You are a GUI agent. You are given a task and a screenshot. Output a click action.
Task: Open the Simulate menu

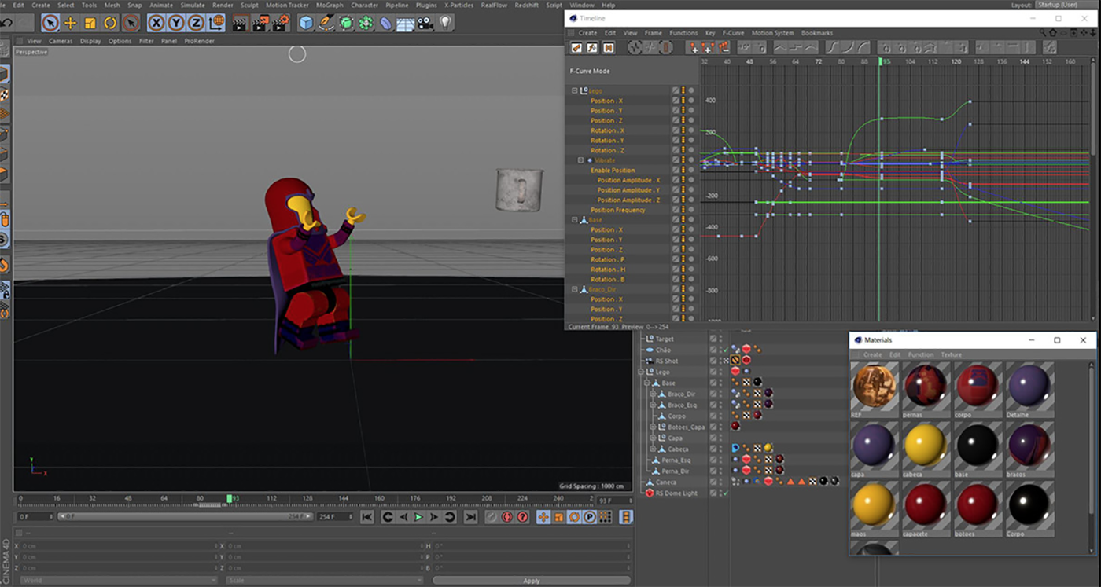[x=193, y=5]
